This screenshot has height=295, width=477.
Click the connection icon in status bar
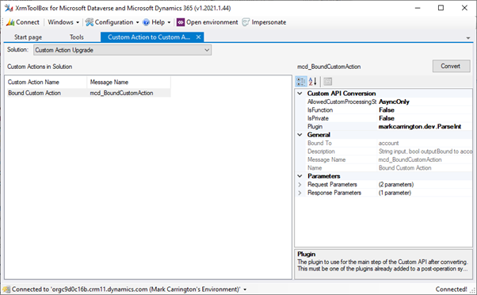[x=6, y=289]
